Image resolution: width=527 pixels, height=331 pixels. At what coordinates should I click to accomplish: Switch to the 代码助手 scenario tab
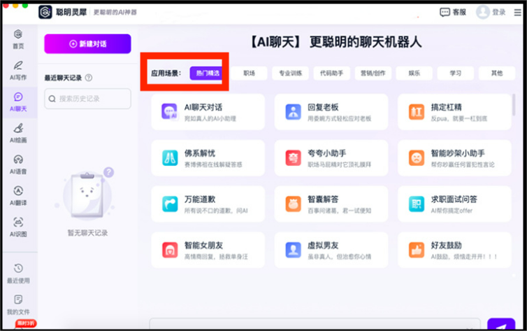[331, 73]
